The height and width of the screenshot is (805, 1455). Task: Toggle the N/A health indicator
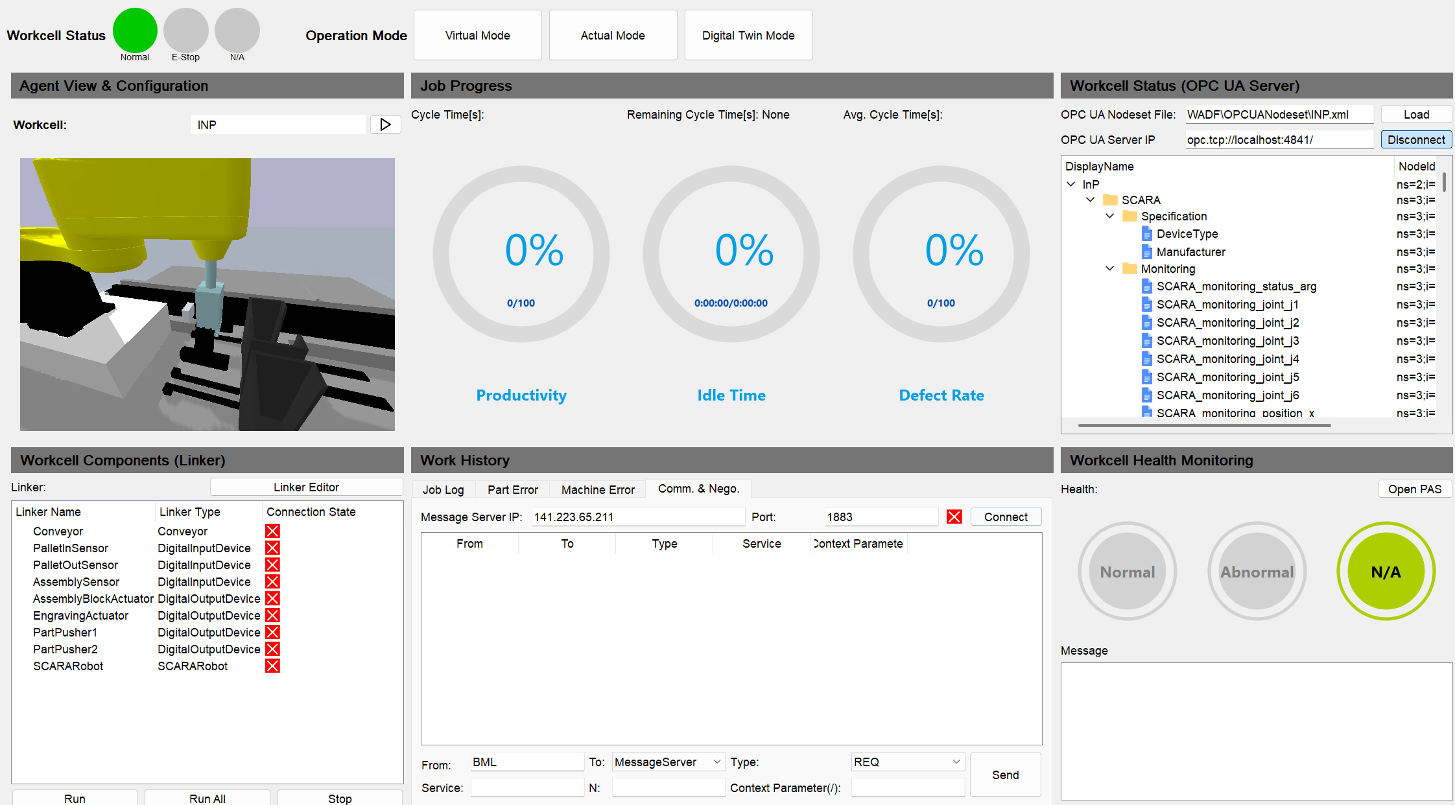coord(1386,571)
